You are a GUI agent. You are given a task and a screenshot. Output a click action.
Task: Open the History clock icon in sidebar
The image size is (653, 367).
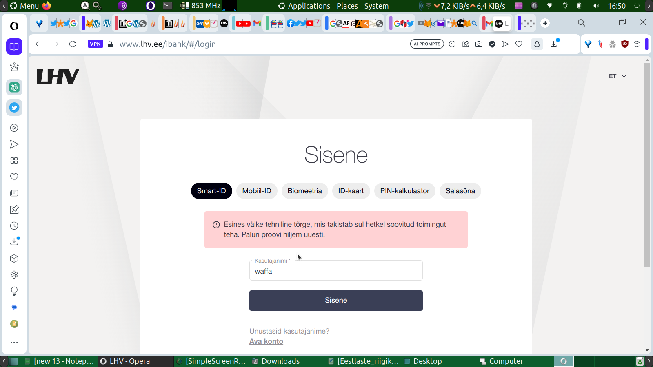(x=14, y=226)
